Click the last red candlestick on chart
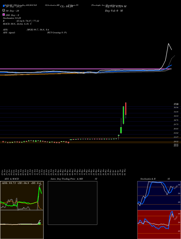The image size is (181, 239). pyautogui.click(x=126, y=109)
